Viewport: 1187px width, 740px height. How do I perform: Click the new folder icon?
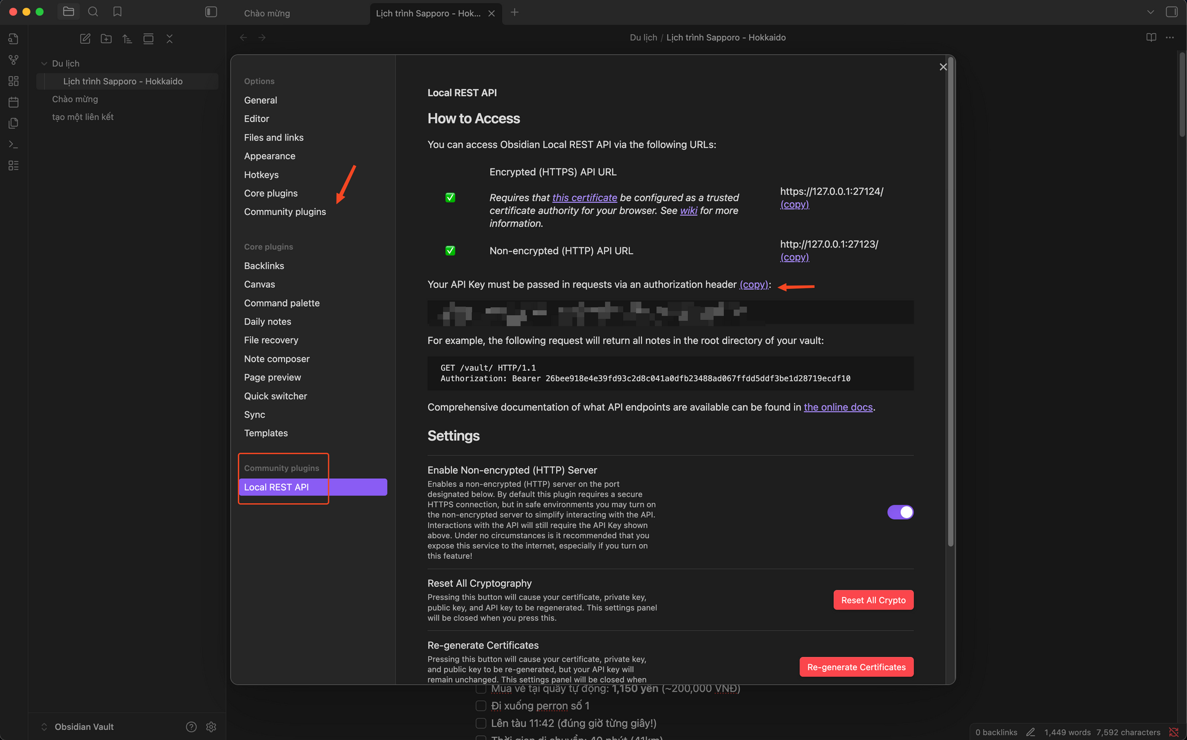click(106, 39)
